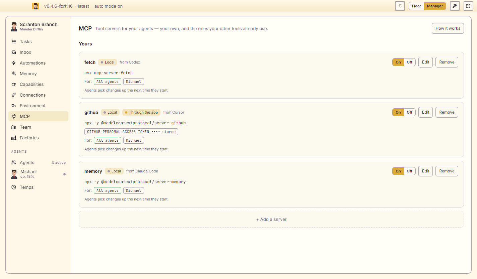Click the MCP plug icon
This screenshot has width=477, height=279.
tap(14, 117)
